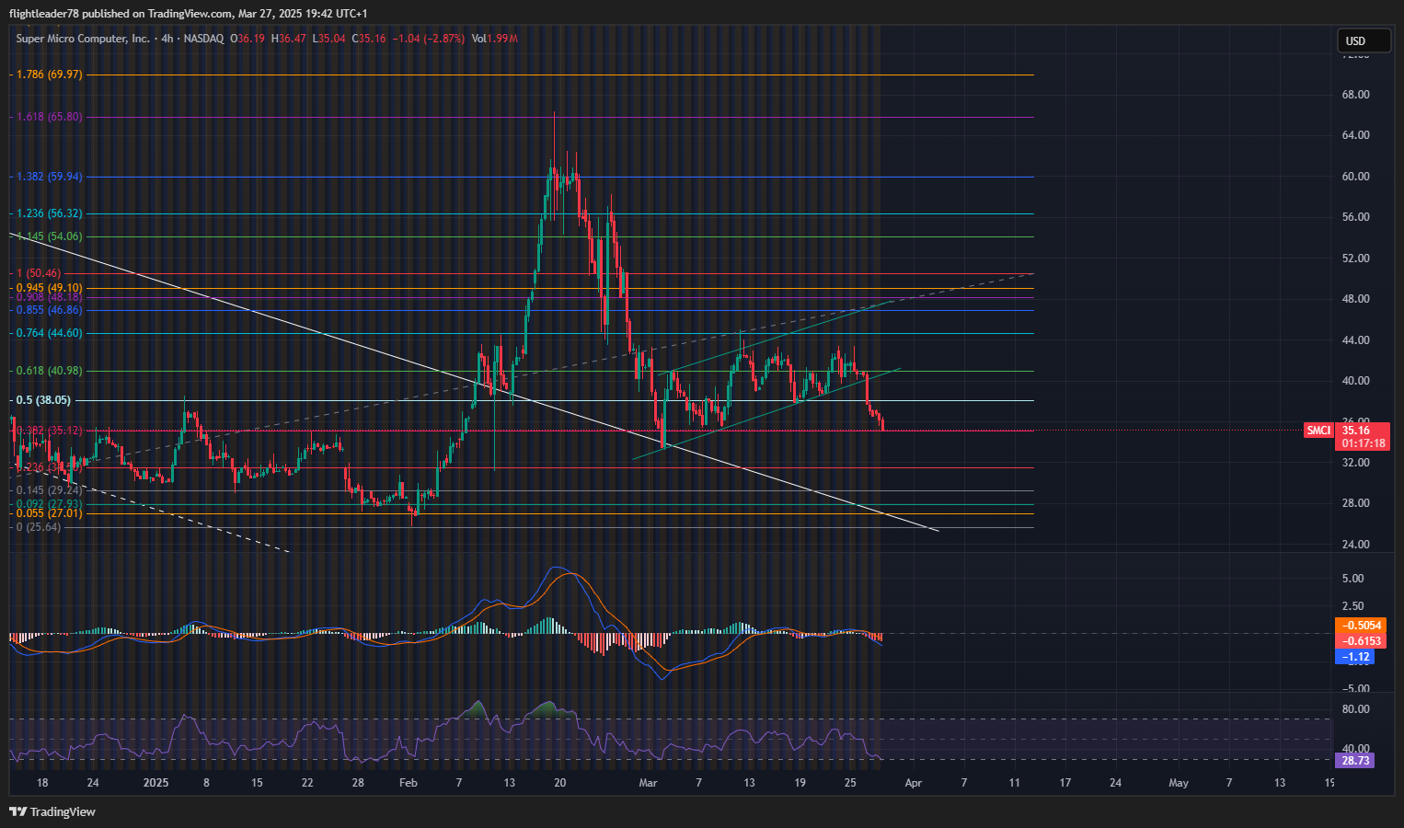1404x828 pixels.
Task: Click the 68.00 price axis label
Action: click(x=1356, y=95)
